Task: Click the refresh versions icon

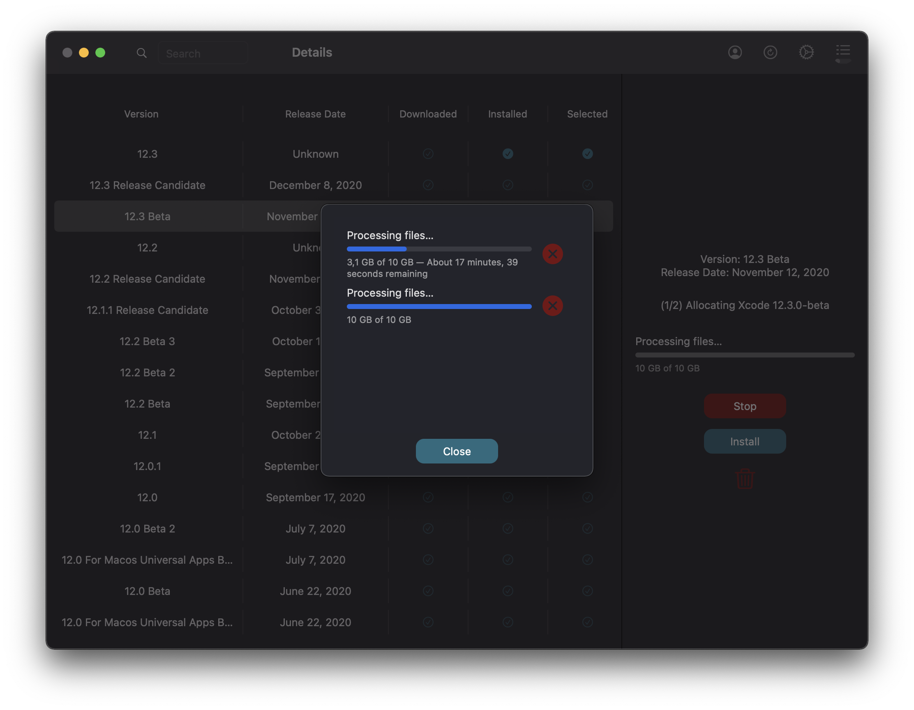Action: point(770,52)
